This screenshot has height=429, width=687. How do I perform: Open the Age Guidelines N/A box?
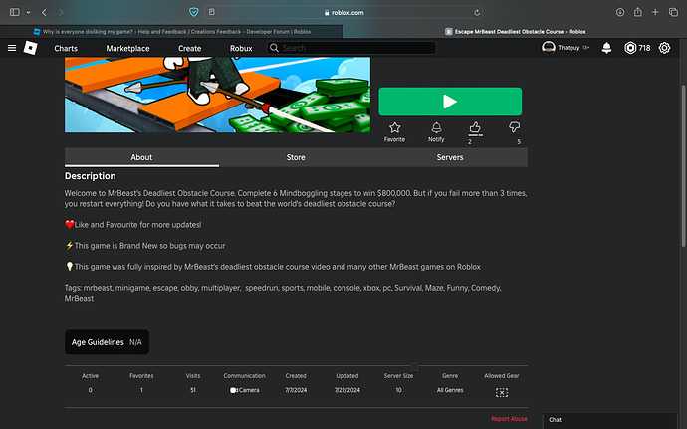pos(107,342)
